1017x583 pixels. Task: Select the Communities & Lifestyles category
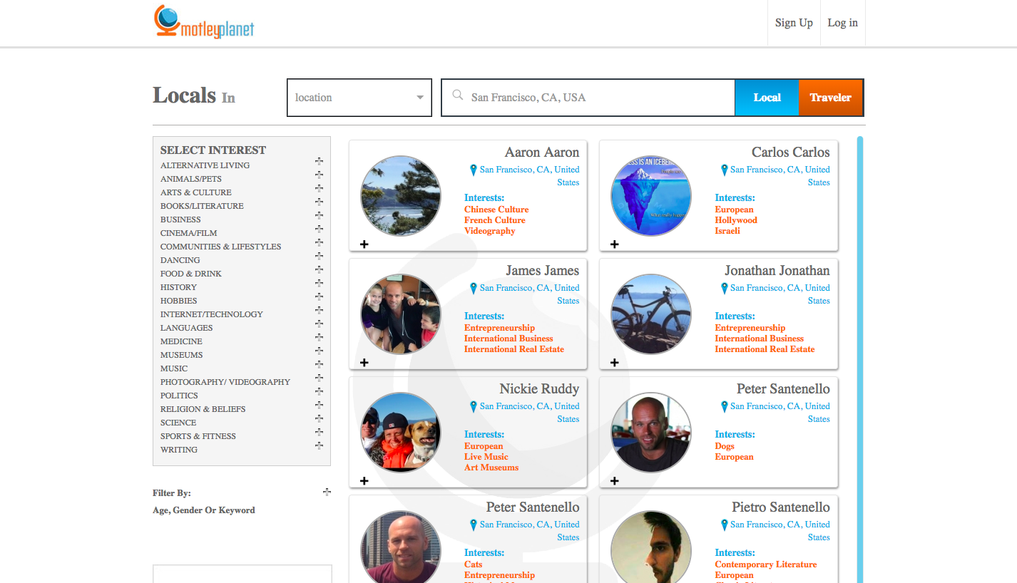coord(220,247)
